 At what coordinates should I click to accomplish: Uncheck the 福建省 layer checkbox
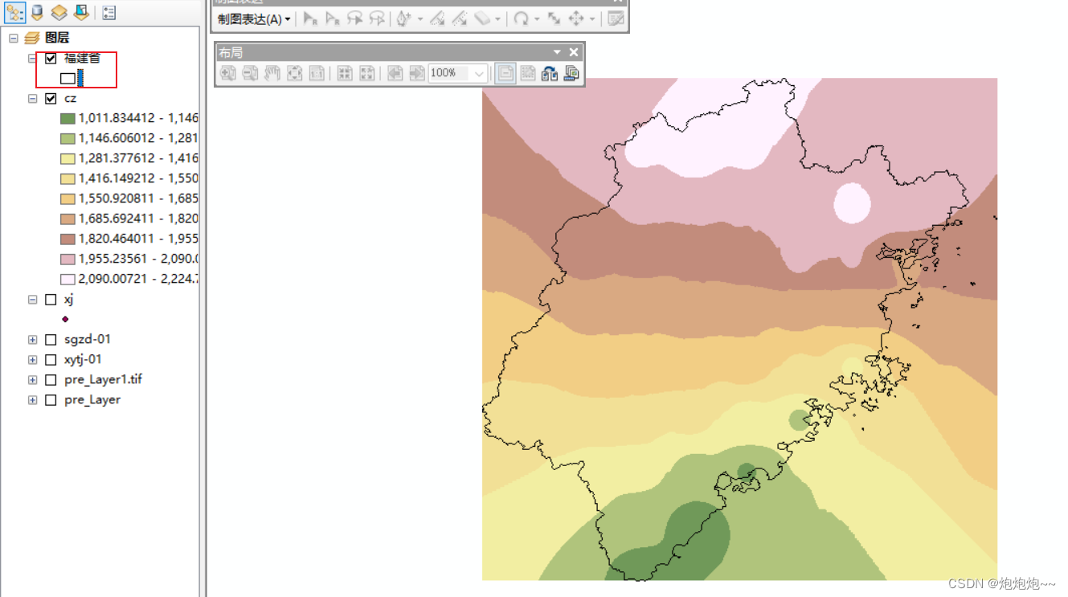(51, 58)
